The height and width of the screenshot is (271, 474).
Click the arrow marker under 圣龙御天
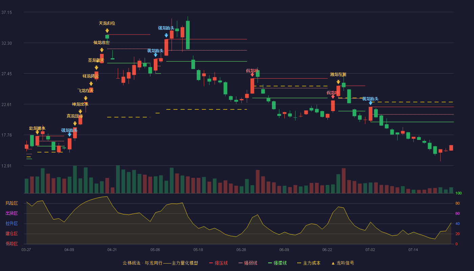[x=96, y=67]
